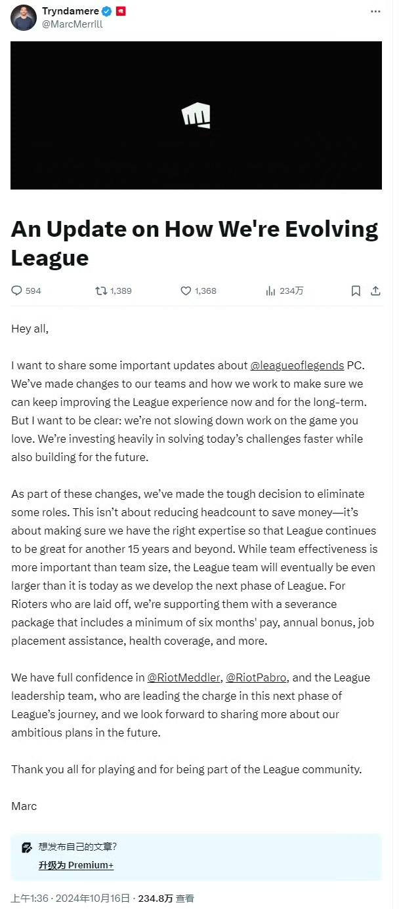Open the three-dot more options menu
Screen dimensions: 399x909
pyautogui.click(x=375, y=12)
